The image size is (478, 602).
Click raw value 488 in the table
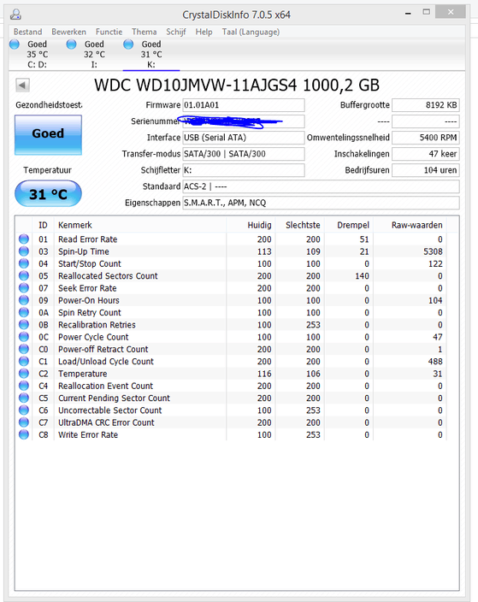click(x=435, y=361)
